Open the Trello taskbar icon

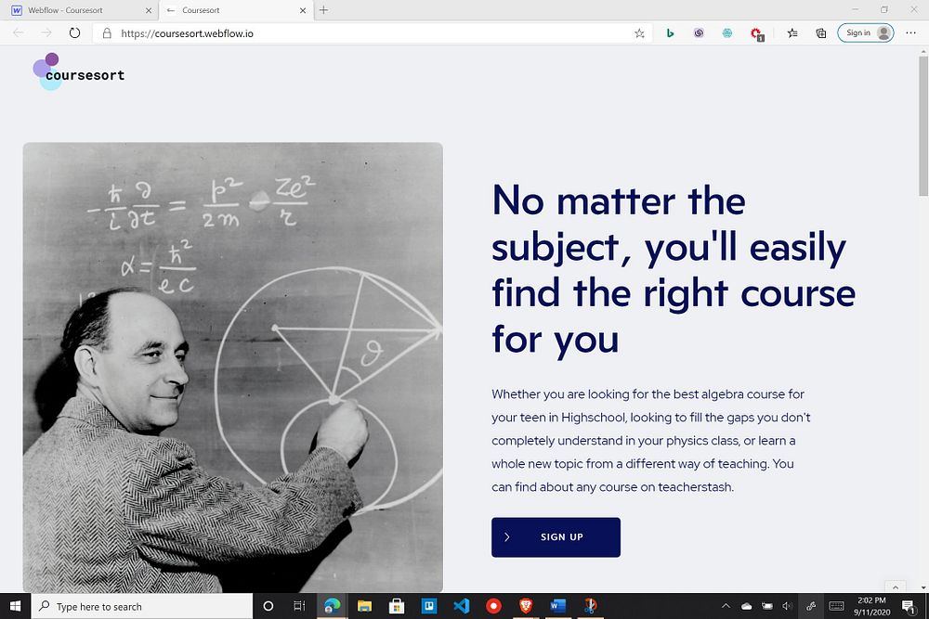[429, 605]
